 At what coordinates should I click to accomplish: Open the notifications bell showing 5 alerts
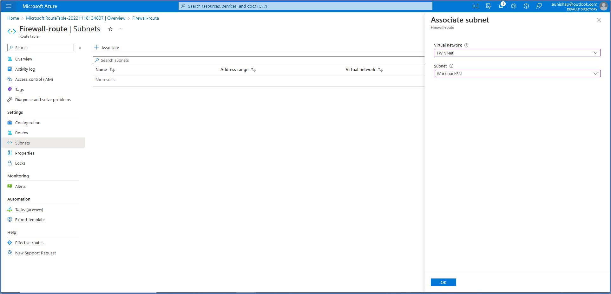click(501, 6)
